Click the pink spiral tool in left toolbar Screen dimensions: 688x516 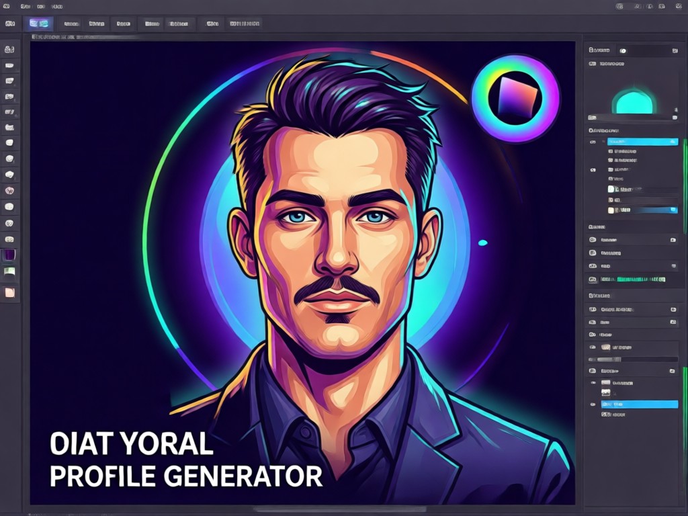(9, 190)
